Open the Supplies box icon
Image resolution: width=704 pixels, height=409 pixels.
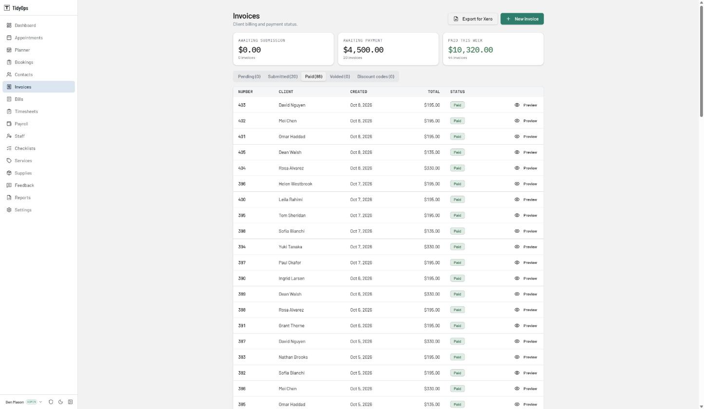pyautogui.click(x=9, y=173)
